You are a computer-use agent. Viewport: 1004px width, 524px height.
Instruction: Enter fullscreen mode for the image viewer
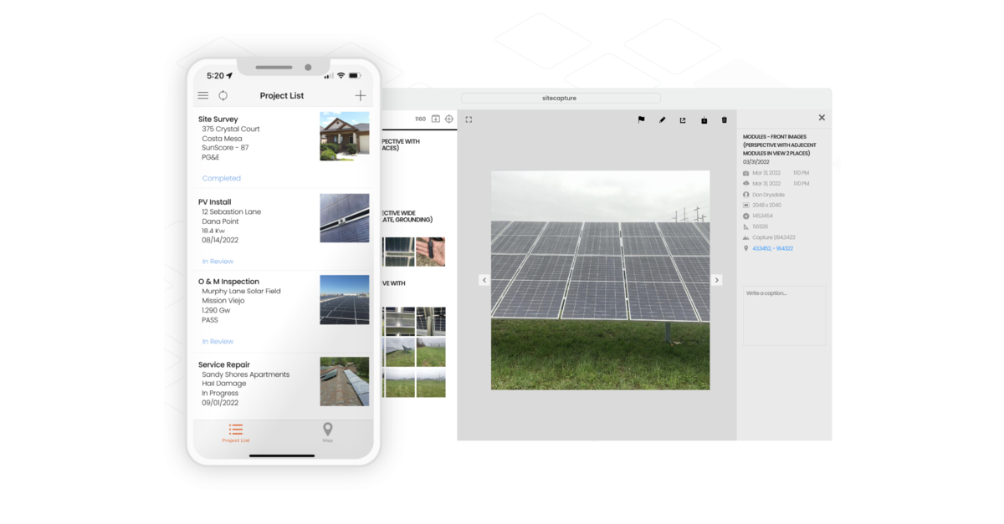[469, 120]
